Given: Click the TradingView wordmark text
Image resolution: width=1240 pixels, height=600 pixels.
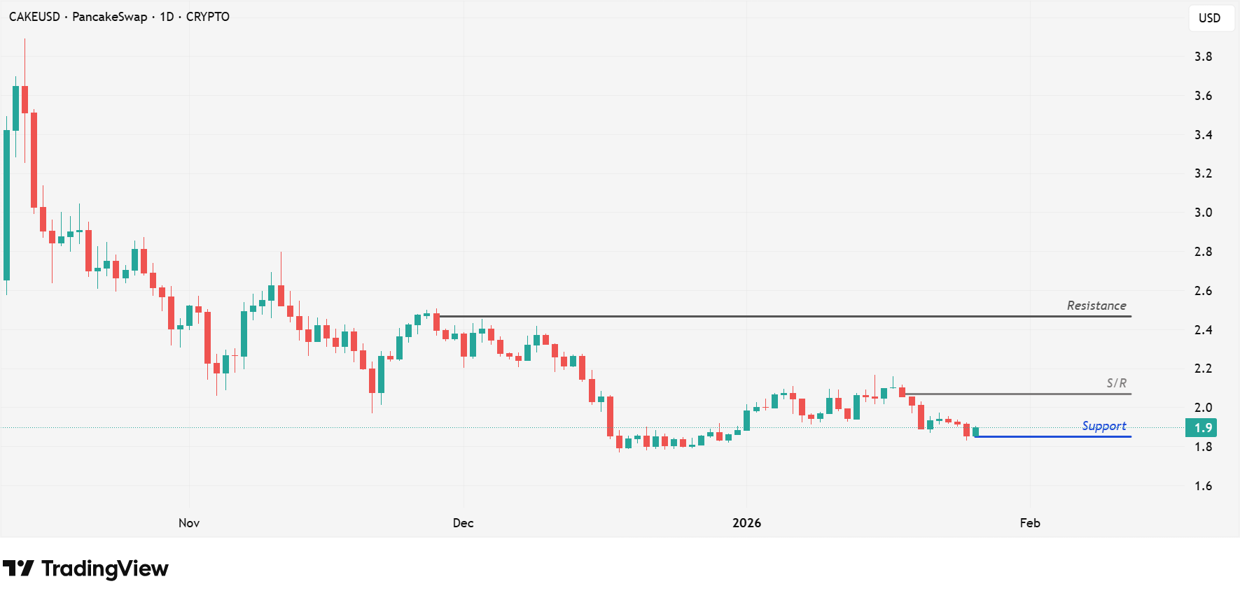Looking at the screenshot, I should (105, 569).
